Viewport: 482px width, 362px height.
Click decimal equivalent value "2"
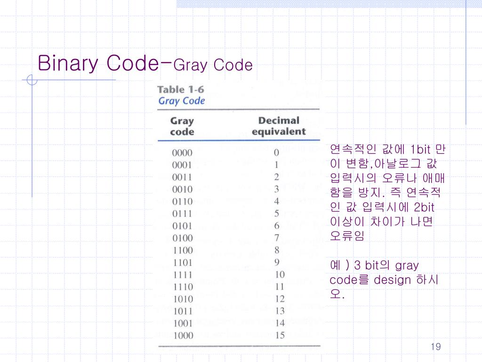click(276, 177)
